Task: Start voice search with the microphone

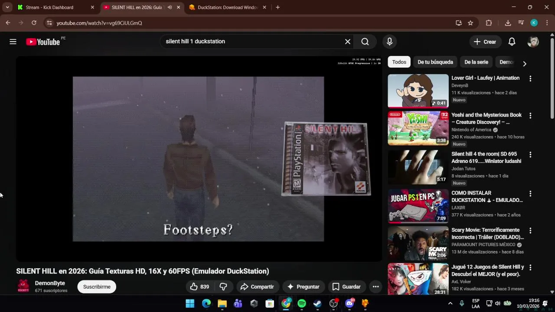Action: (389, 42)
